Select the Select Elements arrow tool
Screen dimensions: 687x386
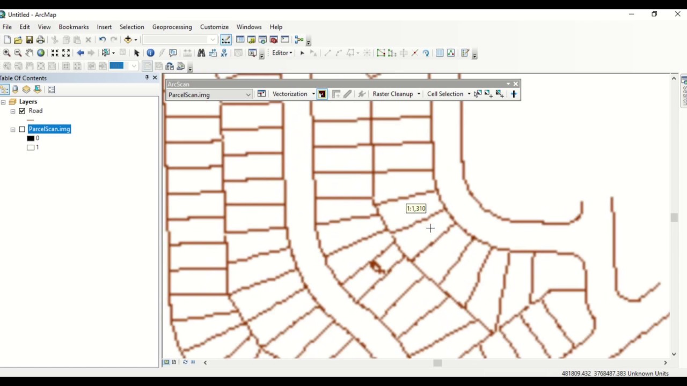click(136, 53)
